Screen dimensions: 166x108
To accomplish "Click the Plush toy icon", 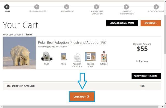I will pos(47,56).
